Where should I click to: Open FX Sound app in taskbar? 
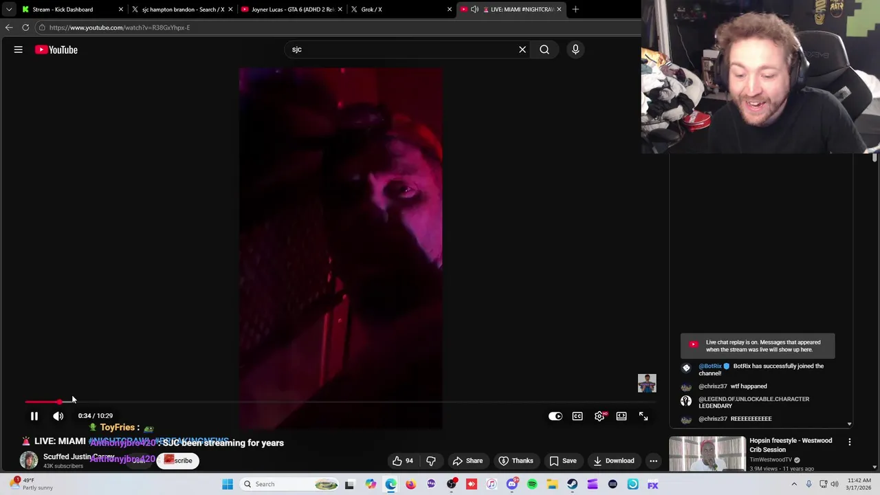point(652,484)
